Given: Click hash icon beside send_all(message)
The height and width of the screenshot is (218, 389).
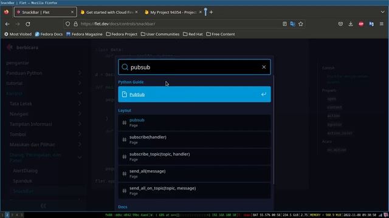Looking at the screenshot, I should pos(124,174).
